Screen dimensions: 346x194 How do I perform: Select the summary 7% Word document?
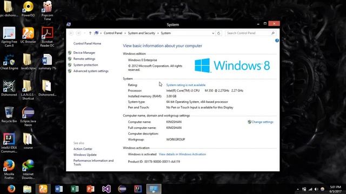[x=47, y=62]
